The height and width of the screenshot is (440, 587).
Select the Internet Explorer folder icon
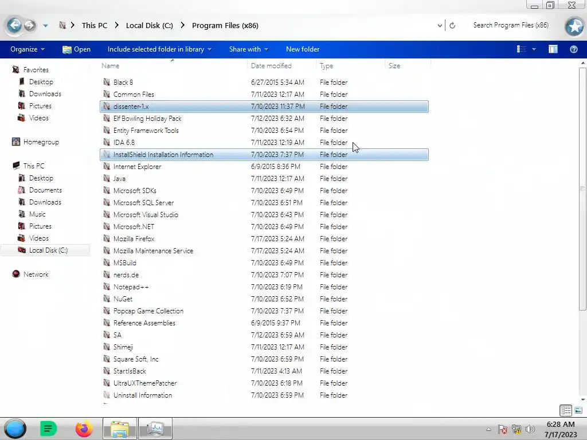coord(107,166)
